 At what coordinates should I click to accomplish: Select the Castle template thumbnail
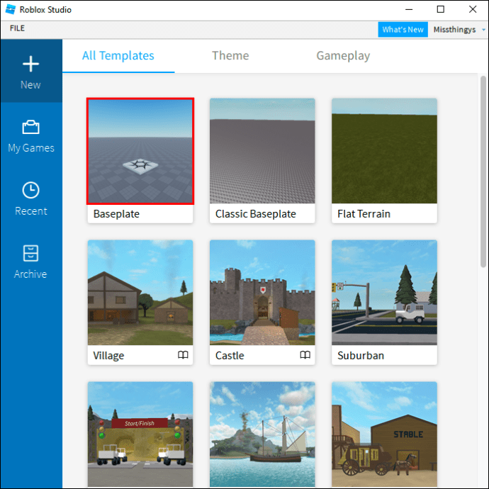pos(262,292)
